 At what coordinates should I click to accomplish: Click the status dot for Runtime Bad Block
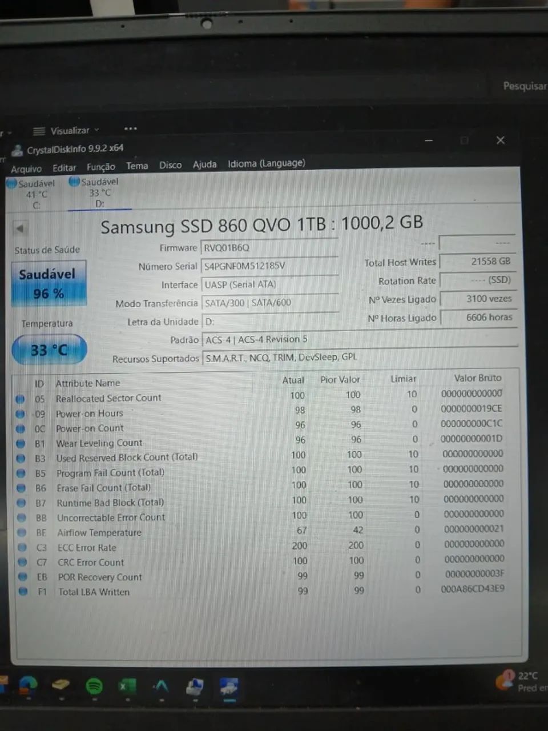click(x=21, y=503)
